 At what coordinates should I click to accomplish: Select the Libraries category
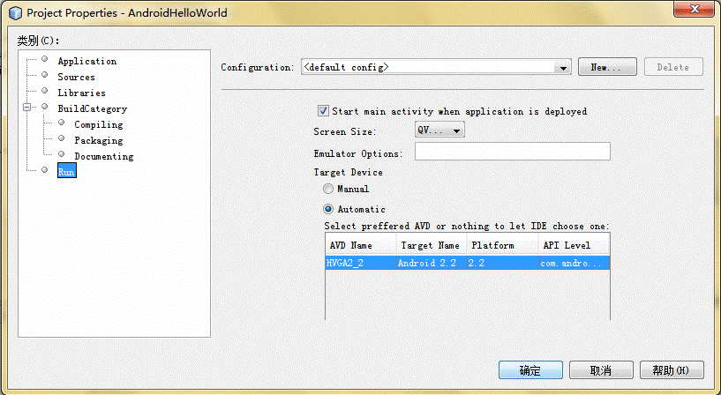click(x=81, y=93)
